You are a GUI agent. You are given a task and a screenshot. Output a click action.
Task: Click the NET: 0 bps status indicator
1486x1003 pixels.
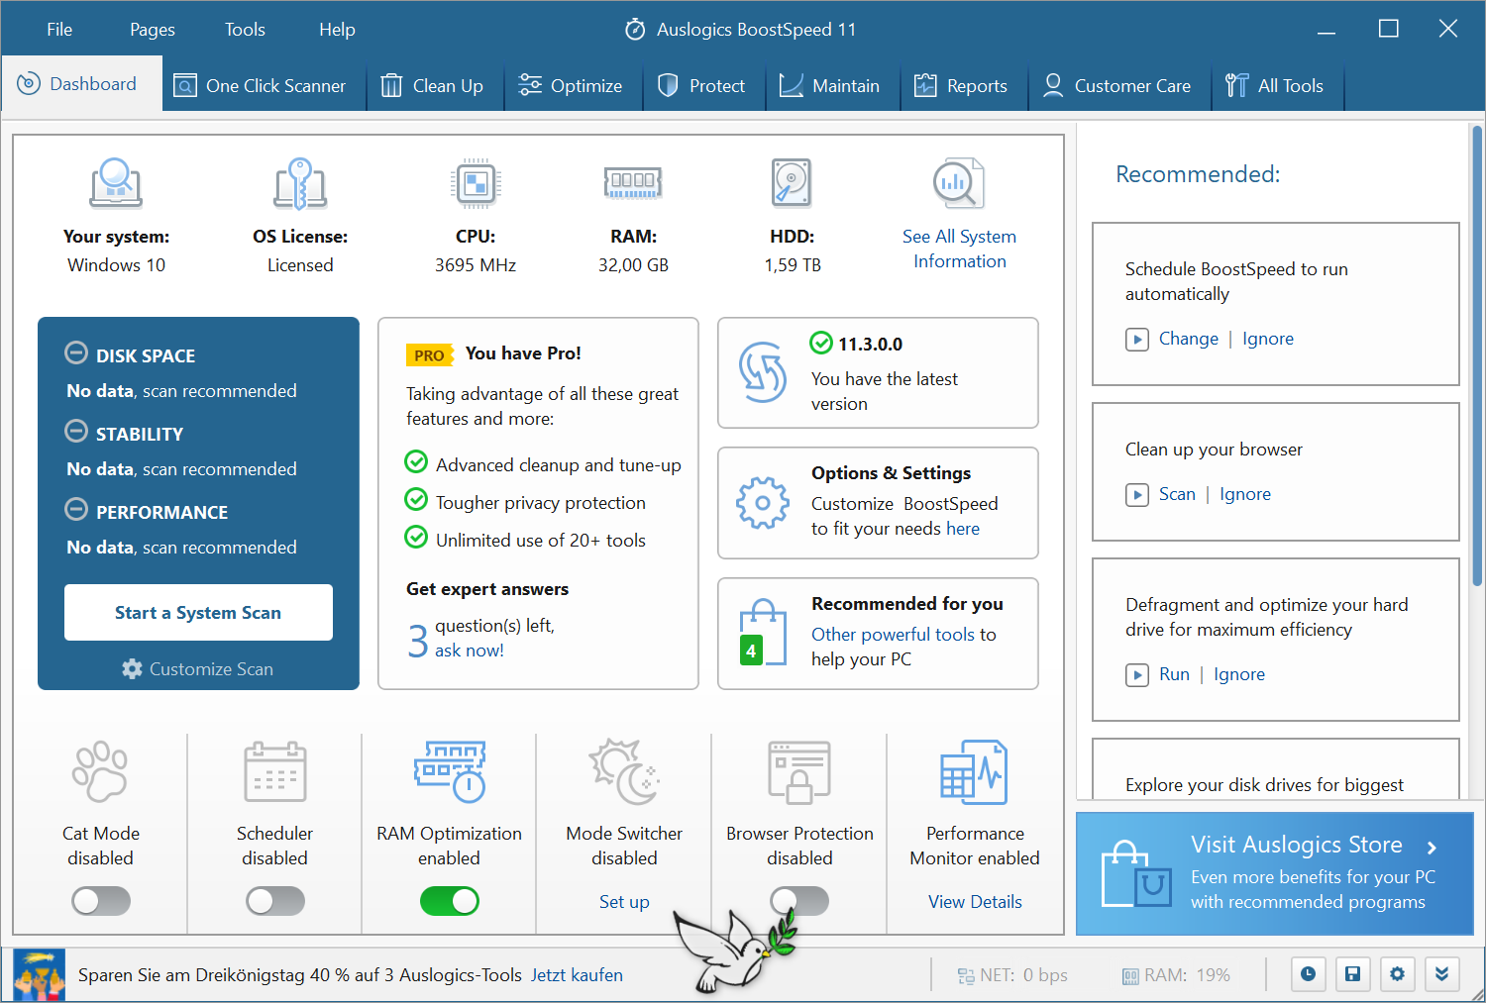(x=1012, y=975)
